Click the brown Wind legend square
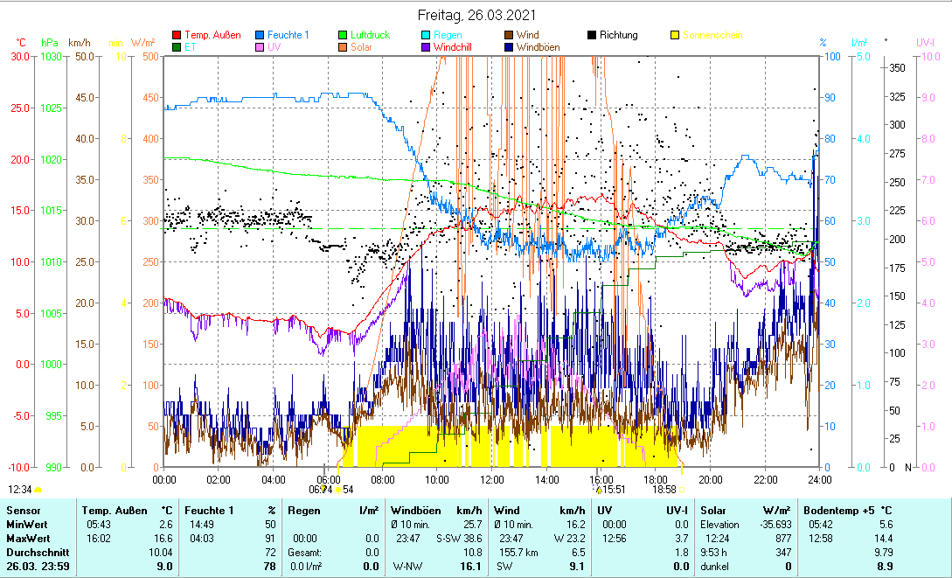952x578 pixels. (x=509, y=36)
